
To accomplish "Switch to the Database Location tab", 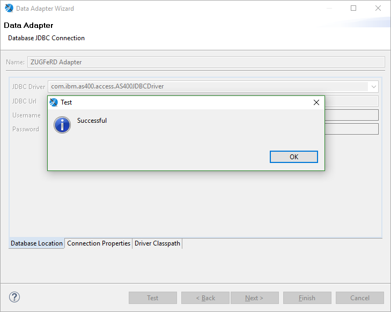I will tap(36, 243).
